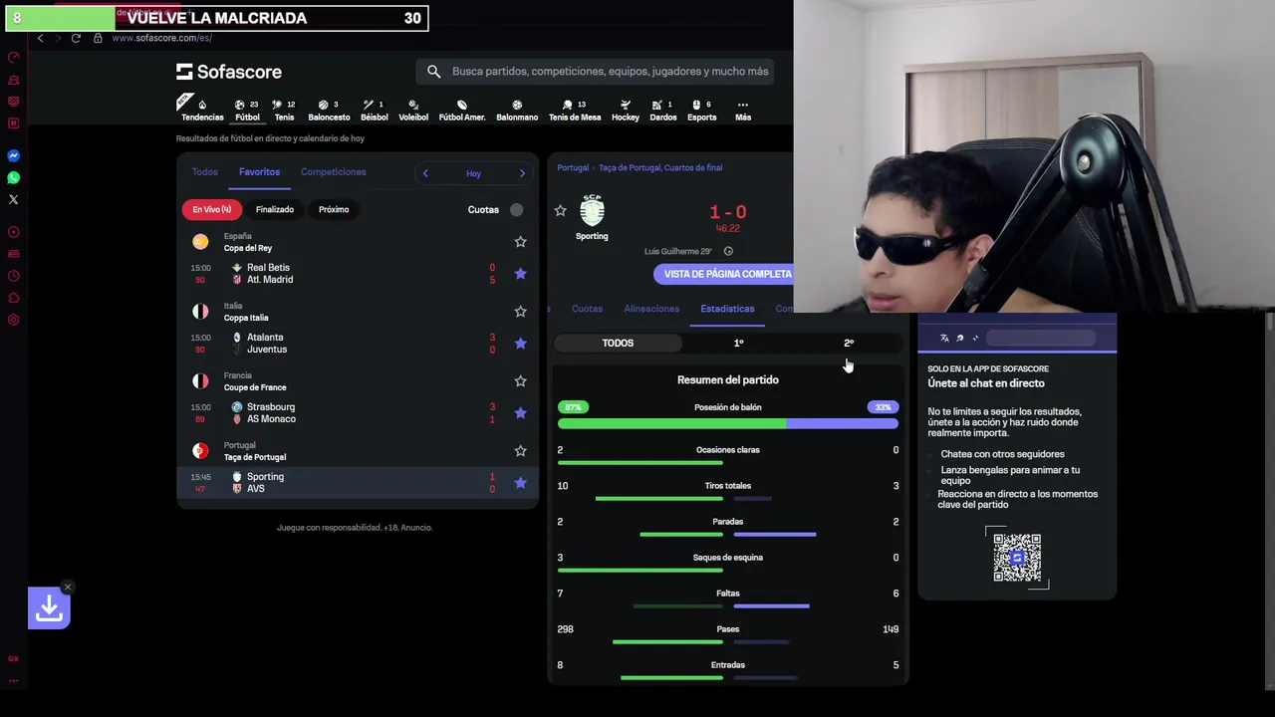Open the Hoy date picker
The height and width of the screenshot is (717, 1275).
point(473,173)
